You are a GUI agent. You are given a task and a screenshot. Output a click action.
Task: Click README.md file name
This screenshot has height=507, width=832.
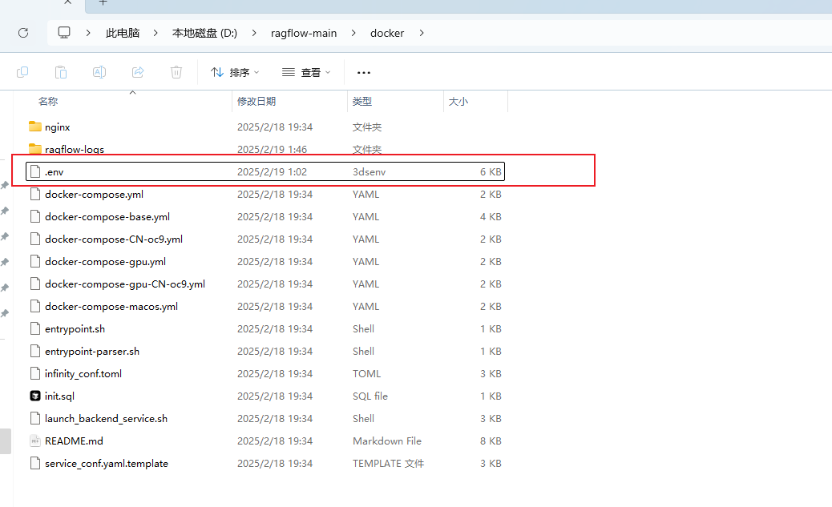point(74,441)
